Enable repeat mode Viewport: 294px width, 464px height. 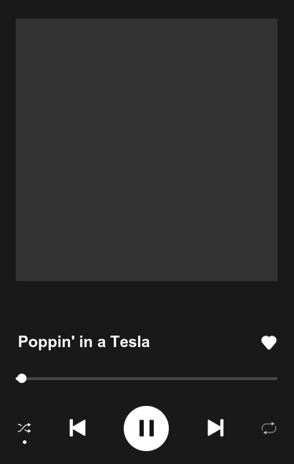point(269,428)
